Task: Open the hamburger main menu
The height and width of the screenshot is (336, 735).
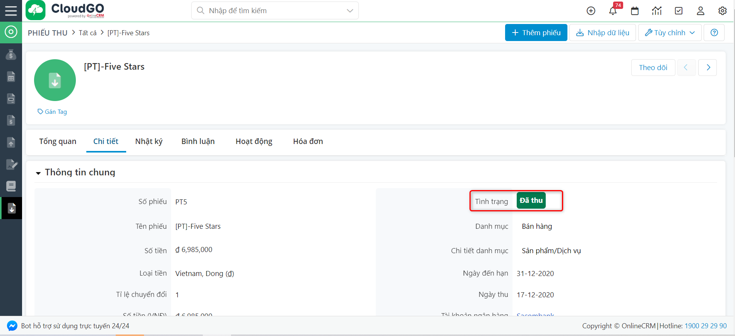Action: point(11,10)
